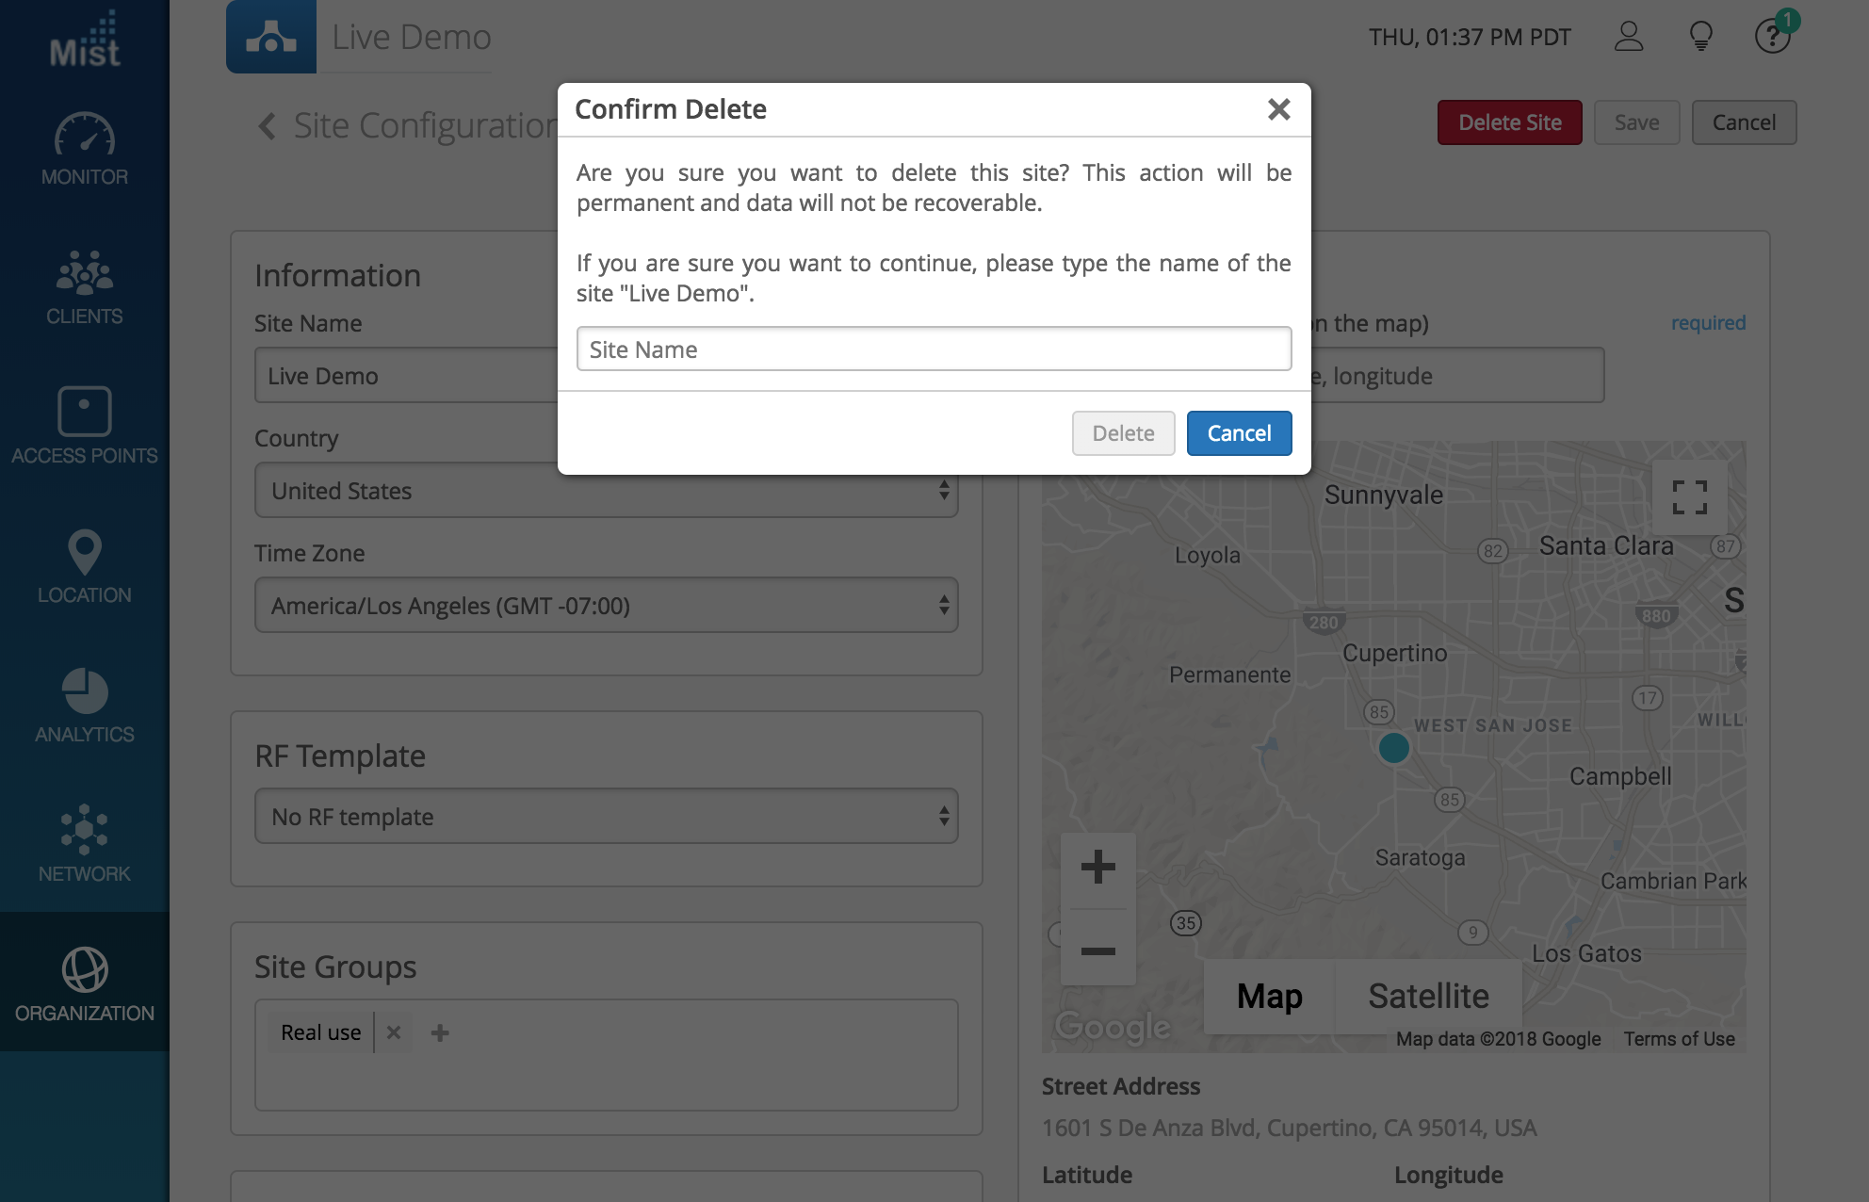
Task: Toggle the map fullscreen view icon
Action: click(x=1689, y=497)
